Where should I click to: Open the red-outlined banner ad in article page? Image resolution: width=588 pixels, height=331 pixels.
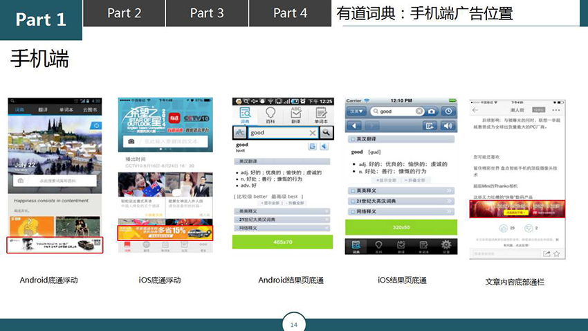click(x=517, y=209)
